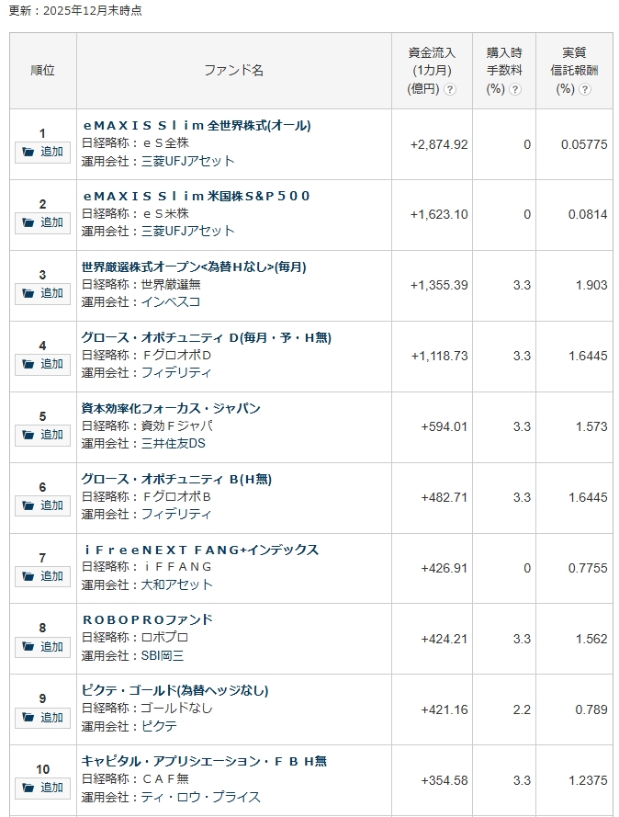Click 運用会社:三井住友DS text
Image resolution: width=619 pixels, height=817 pixels.
[143, 444]
